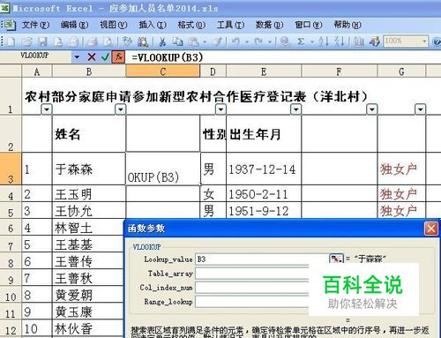This screenshot has width=441, height=338.
Task: Click the green check enter formula icon
Action: (105, 57)
